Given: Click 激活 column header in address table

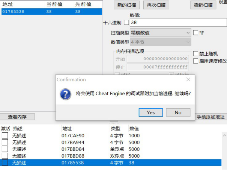Looking at the screenshot, I should [6, 129].
